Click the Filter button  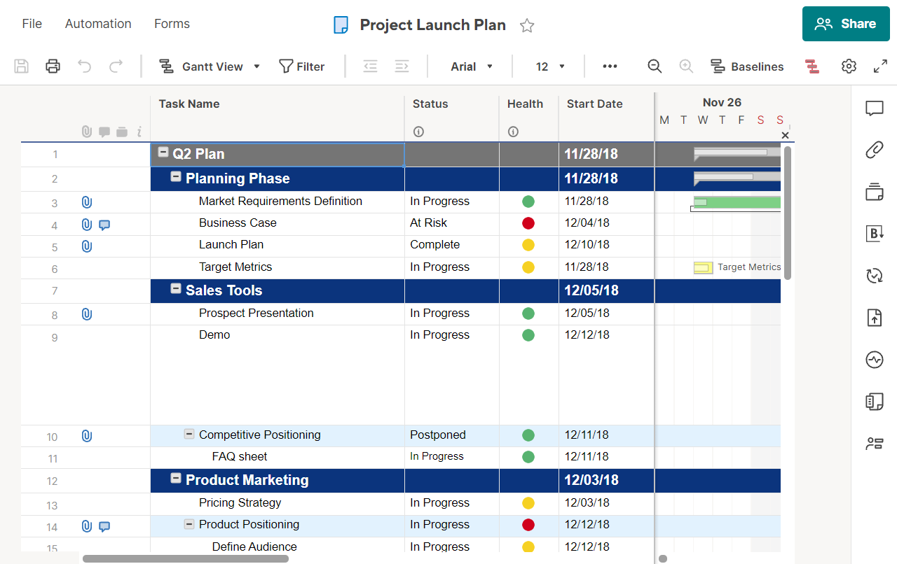(302, 66)
